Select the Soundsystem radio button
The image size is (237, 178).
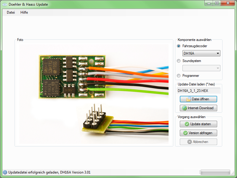point(179,61)
